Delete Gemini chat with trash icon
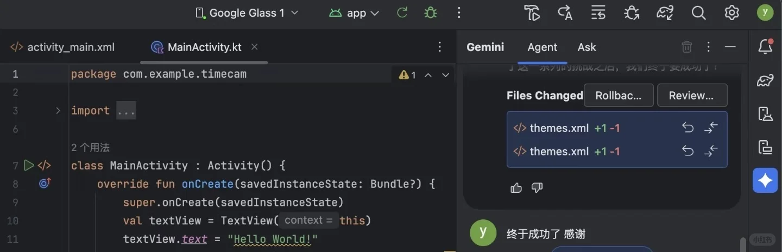This screenshot has height=252, width=782. point(686,47)
